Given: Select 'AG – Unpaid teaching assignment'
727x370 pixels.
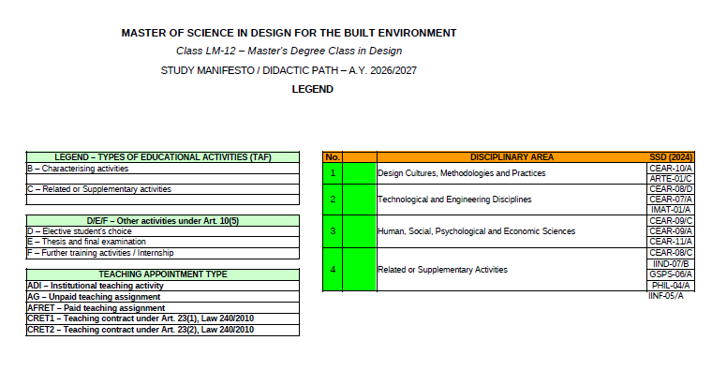Looking at the screenshot, I should click(x=163, y=297).
